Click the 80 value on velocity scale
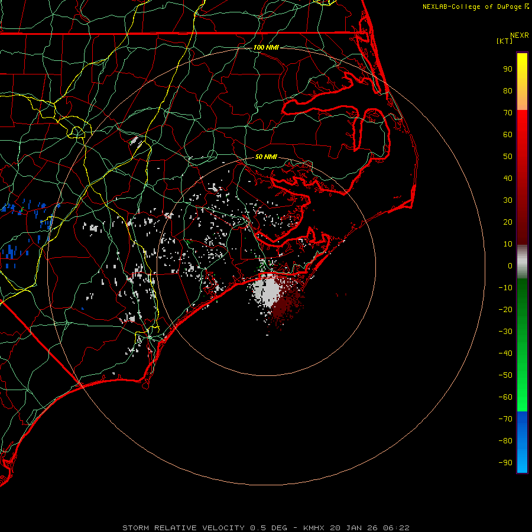Screen dimensions: 532x532 [508, 90]
